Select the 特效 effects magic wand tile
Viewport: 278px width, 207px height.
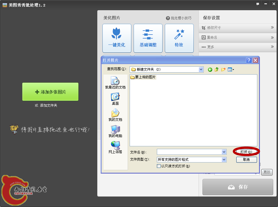pyautogui.click(x=179, y=38)
